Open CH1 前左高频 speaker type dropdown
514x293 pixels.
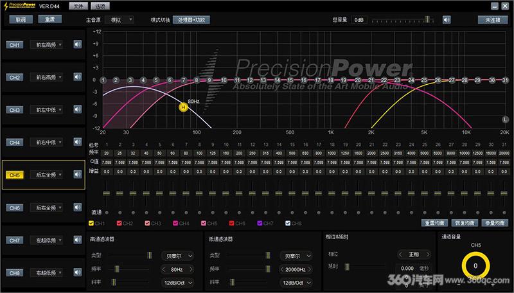coord(46,44)
